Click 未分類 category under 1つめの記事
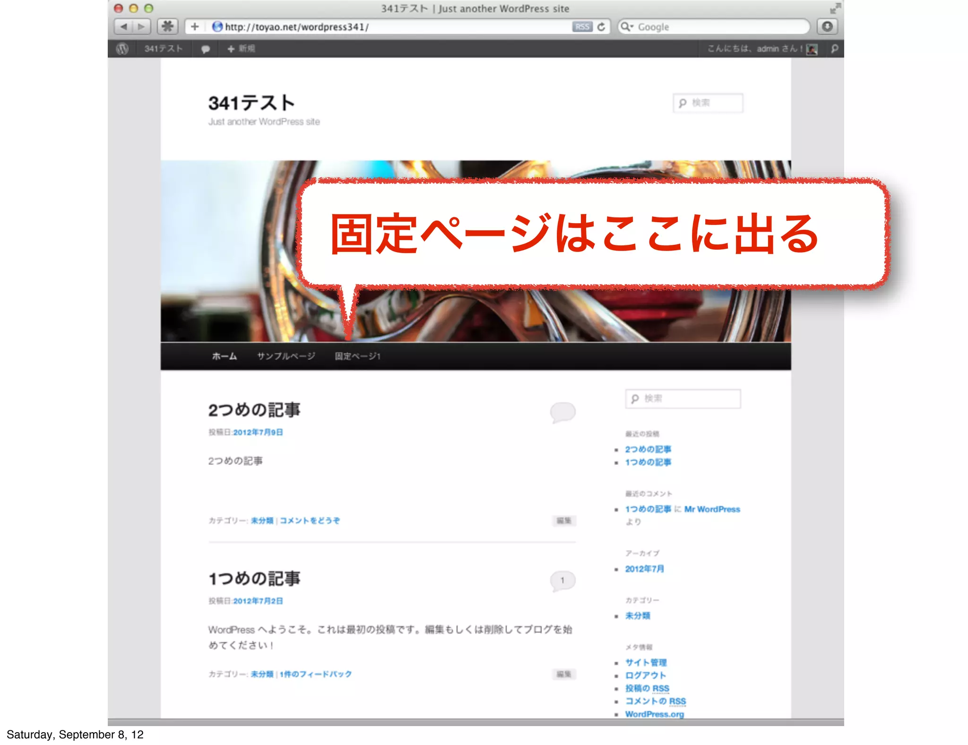The width and height of the screenshot is (968, 745). [262, 674]
